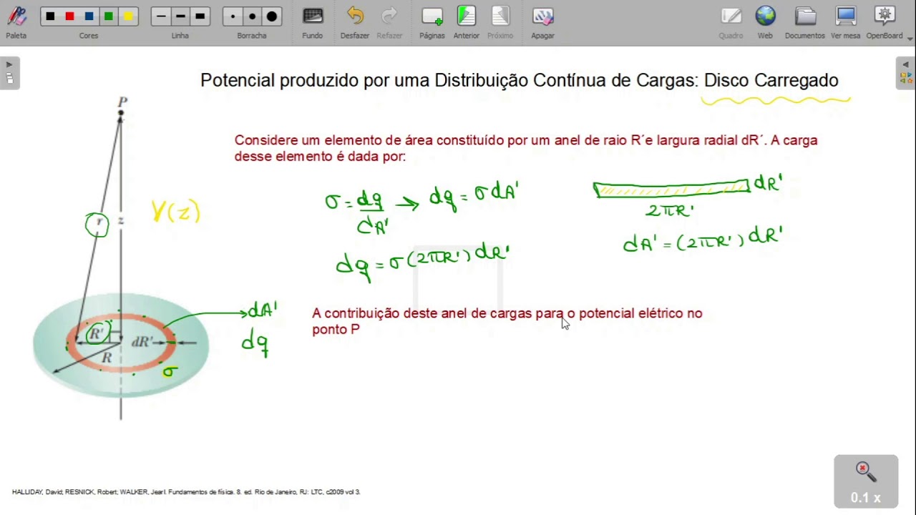Add a new page with Páginas
The image size is (916, 515).
tap(432, 22)
